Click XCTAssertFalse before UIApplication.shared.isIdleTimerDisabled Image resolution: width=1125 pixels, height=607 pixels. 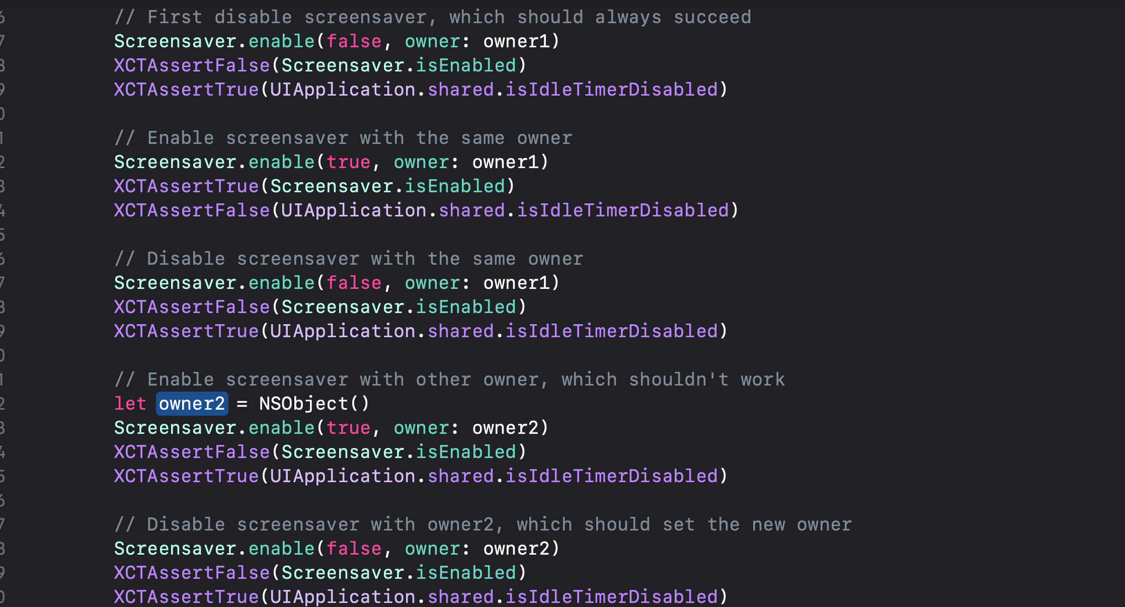tap(192, 210)
